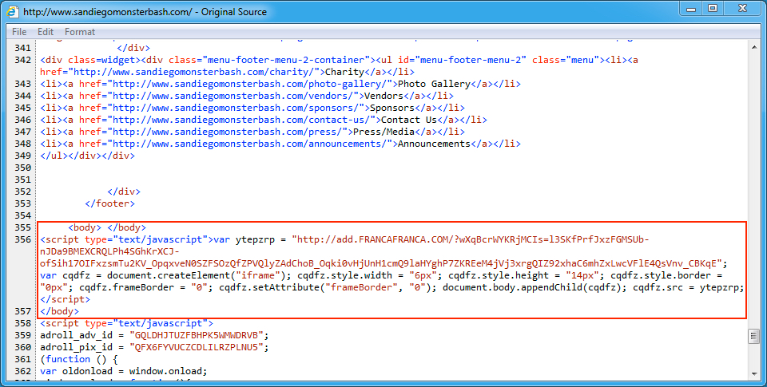Click the press URL on line 347
This screenshot has width=767, height=387.
230,132
